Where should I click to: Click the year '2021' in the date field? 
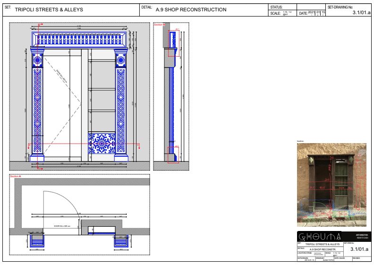pyautogui.click(x=311, y=12)
